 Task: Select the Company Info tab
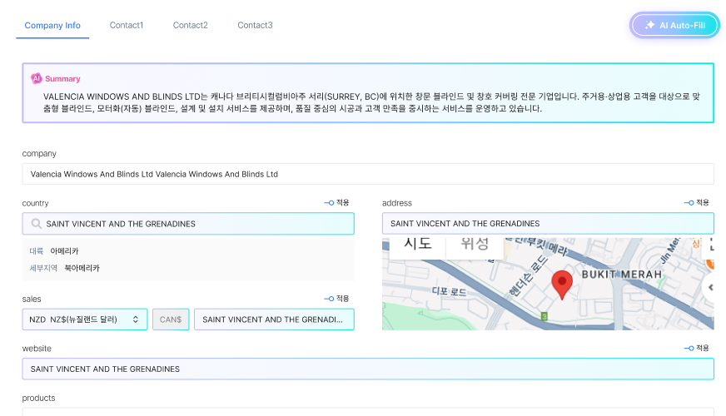click(x=52, y=26)
